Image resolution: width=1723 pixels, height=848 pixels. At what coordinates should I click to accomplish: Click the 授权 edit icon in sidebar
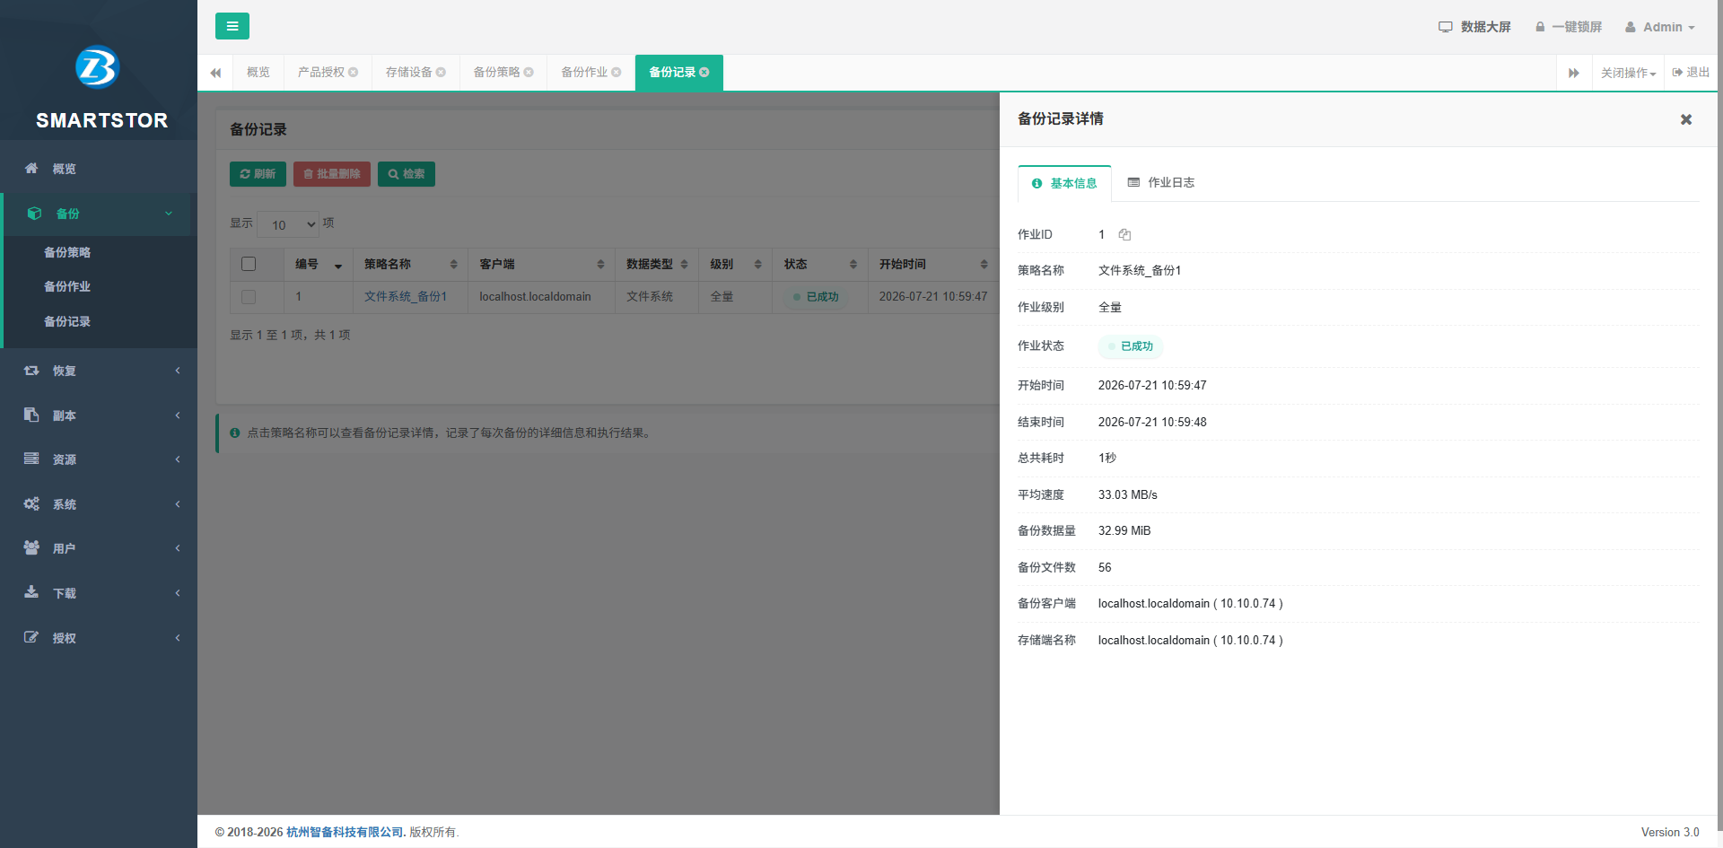31,637
